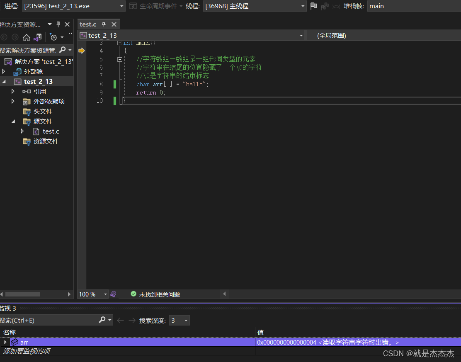Pin the test.c tab
Viewport: 461px width, 362px height.
click(104, 24)
